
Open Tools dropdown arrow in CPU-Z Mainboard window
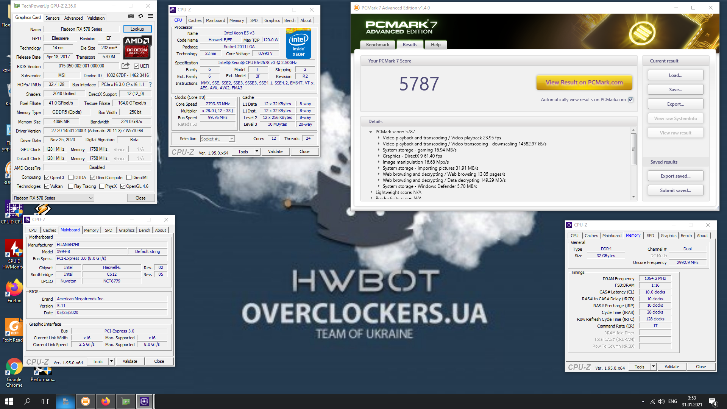coord(111,361)
